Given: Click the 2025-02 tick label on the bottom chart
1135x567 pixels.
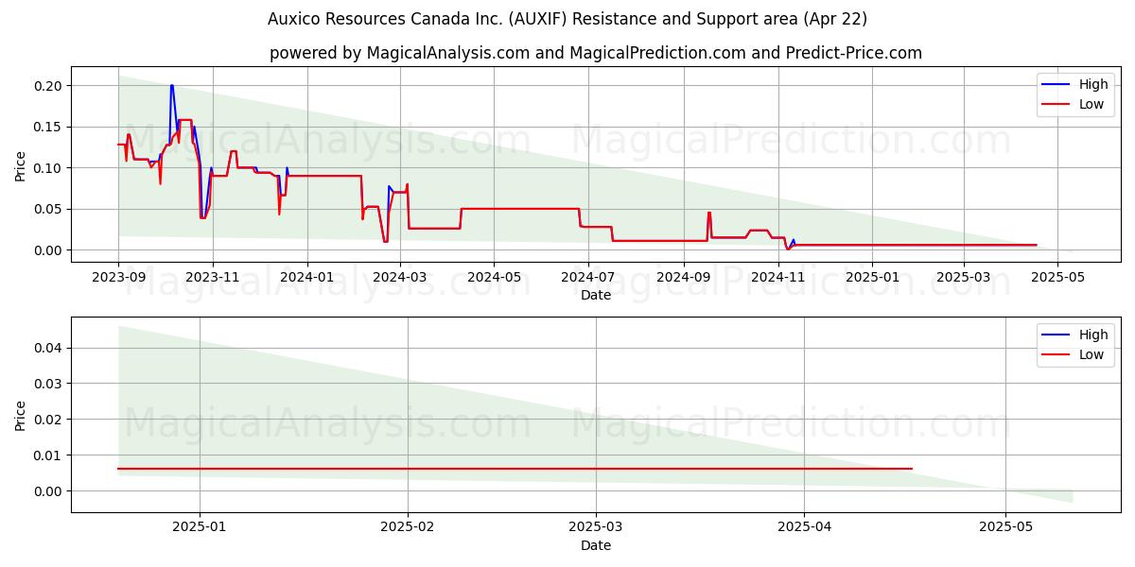Looking at the screenshot, I should (x=408, y=527).
